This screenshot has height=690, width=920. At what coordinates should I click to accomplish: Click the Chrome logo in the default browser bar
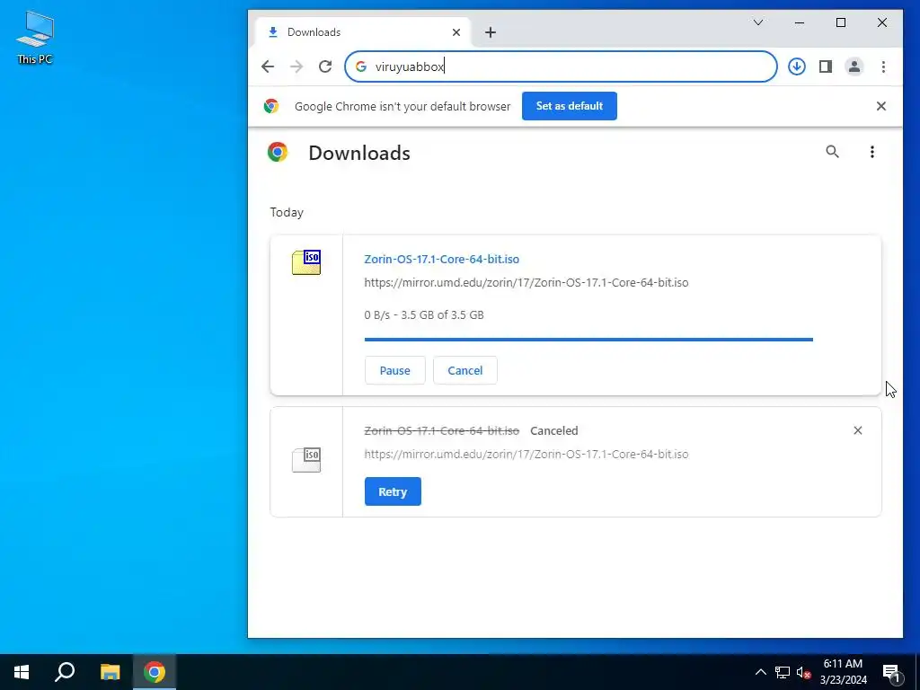pyautogui.click(x=271, y=106)
